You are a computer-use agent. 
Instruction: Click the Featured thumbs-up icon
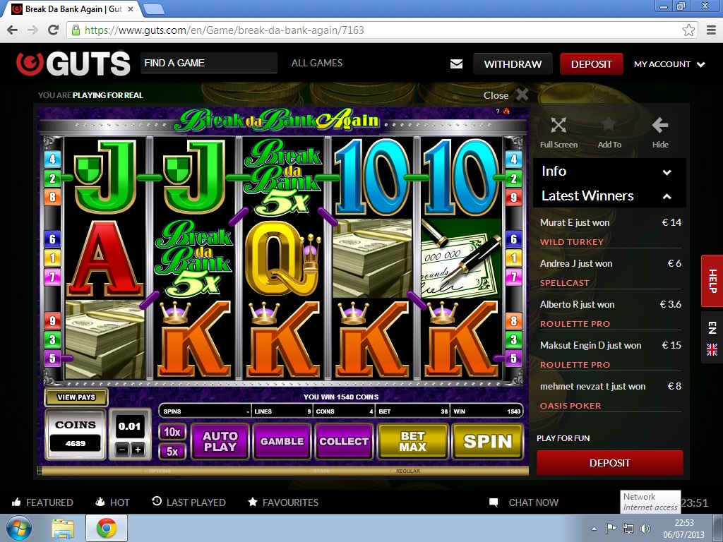16,502
